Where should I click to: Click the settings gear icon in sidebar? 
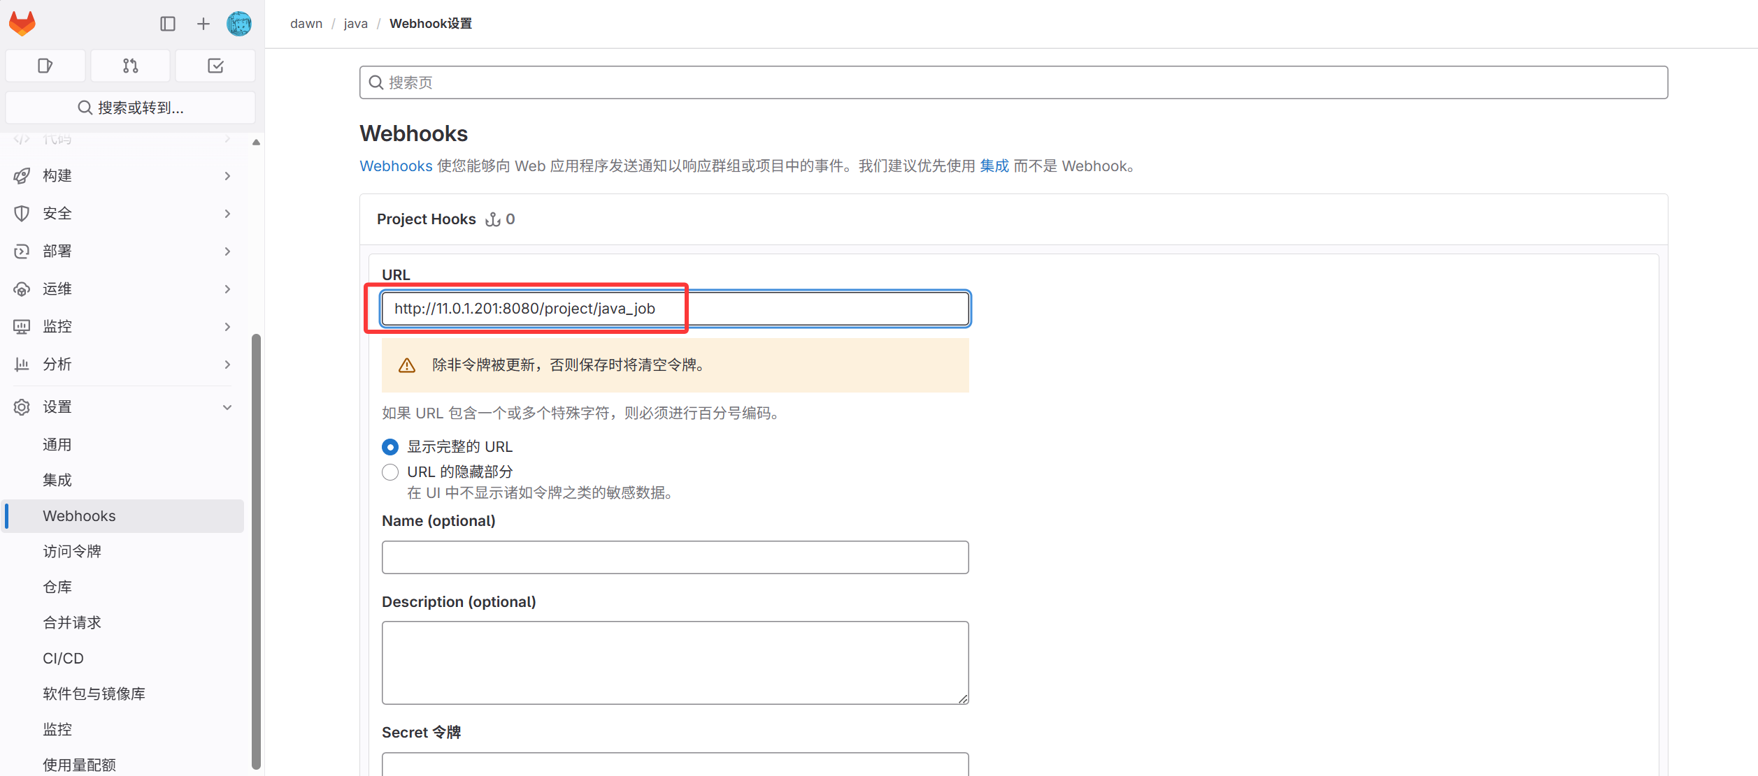pyautogui.click(x=22, y=407)
